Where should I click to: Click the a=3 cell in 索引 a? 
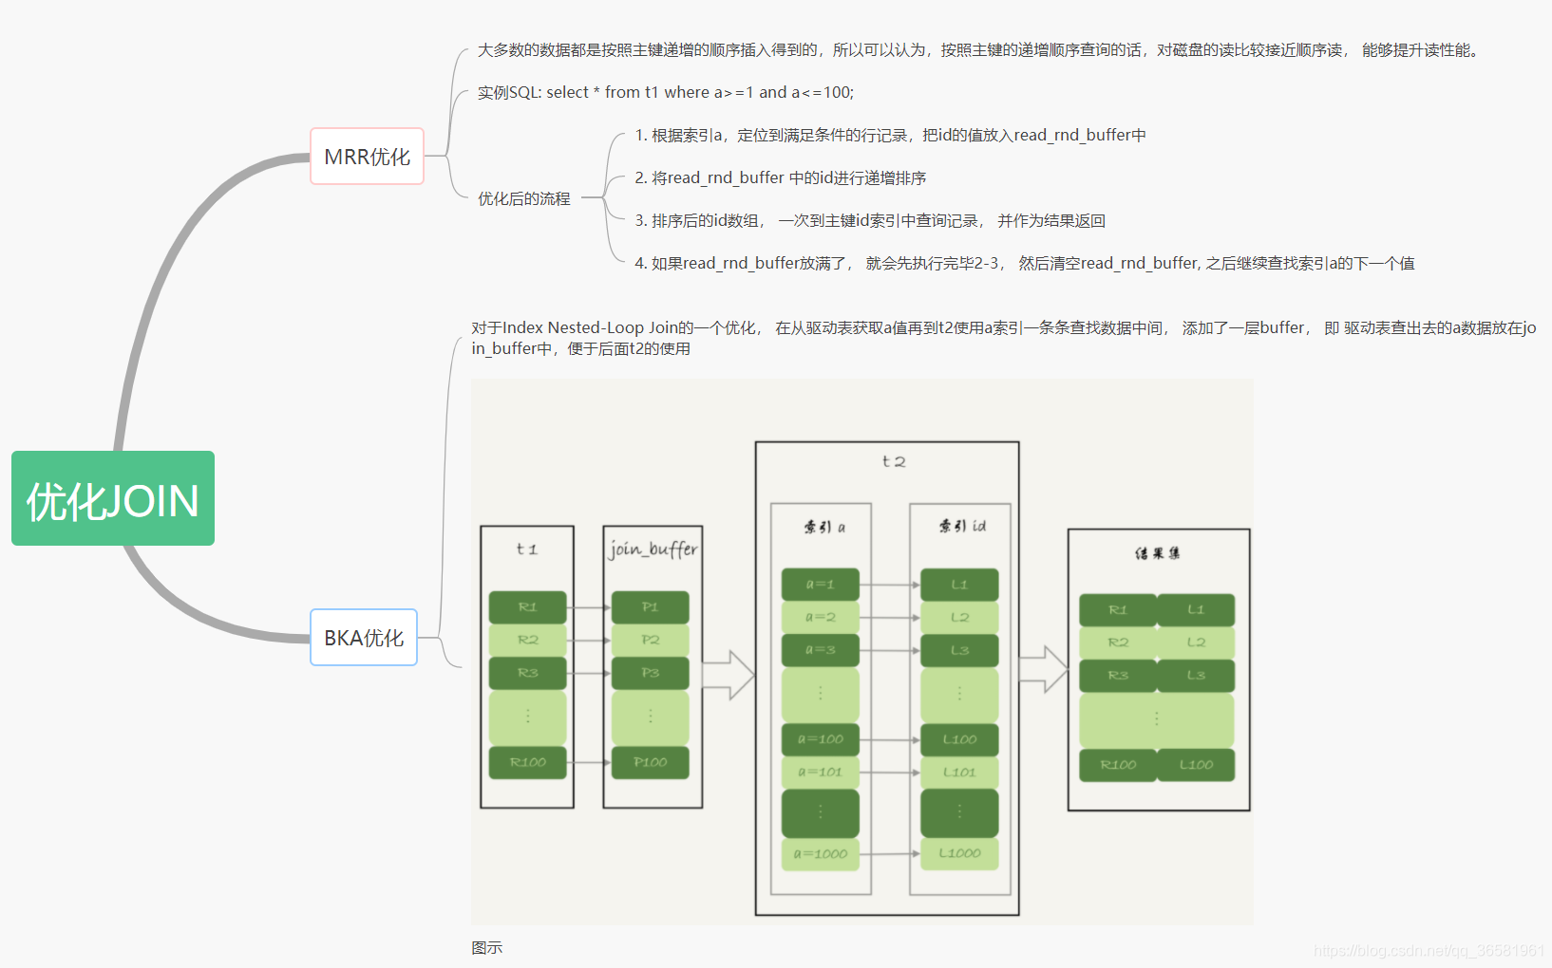coord(821,650)
